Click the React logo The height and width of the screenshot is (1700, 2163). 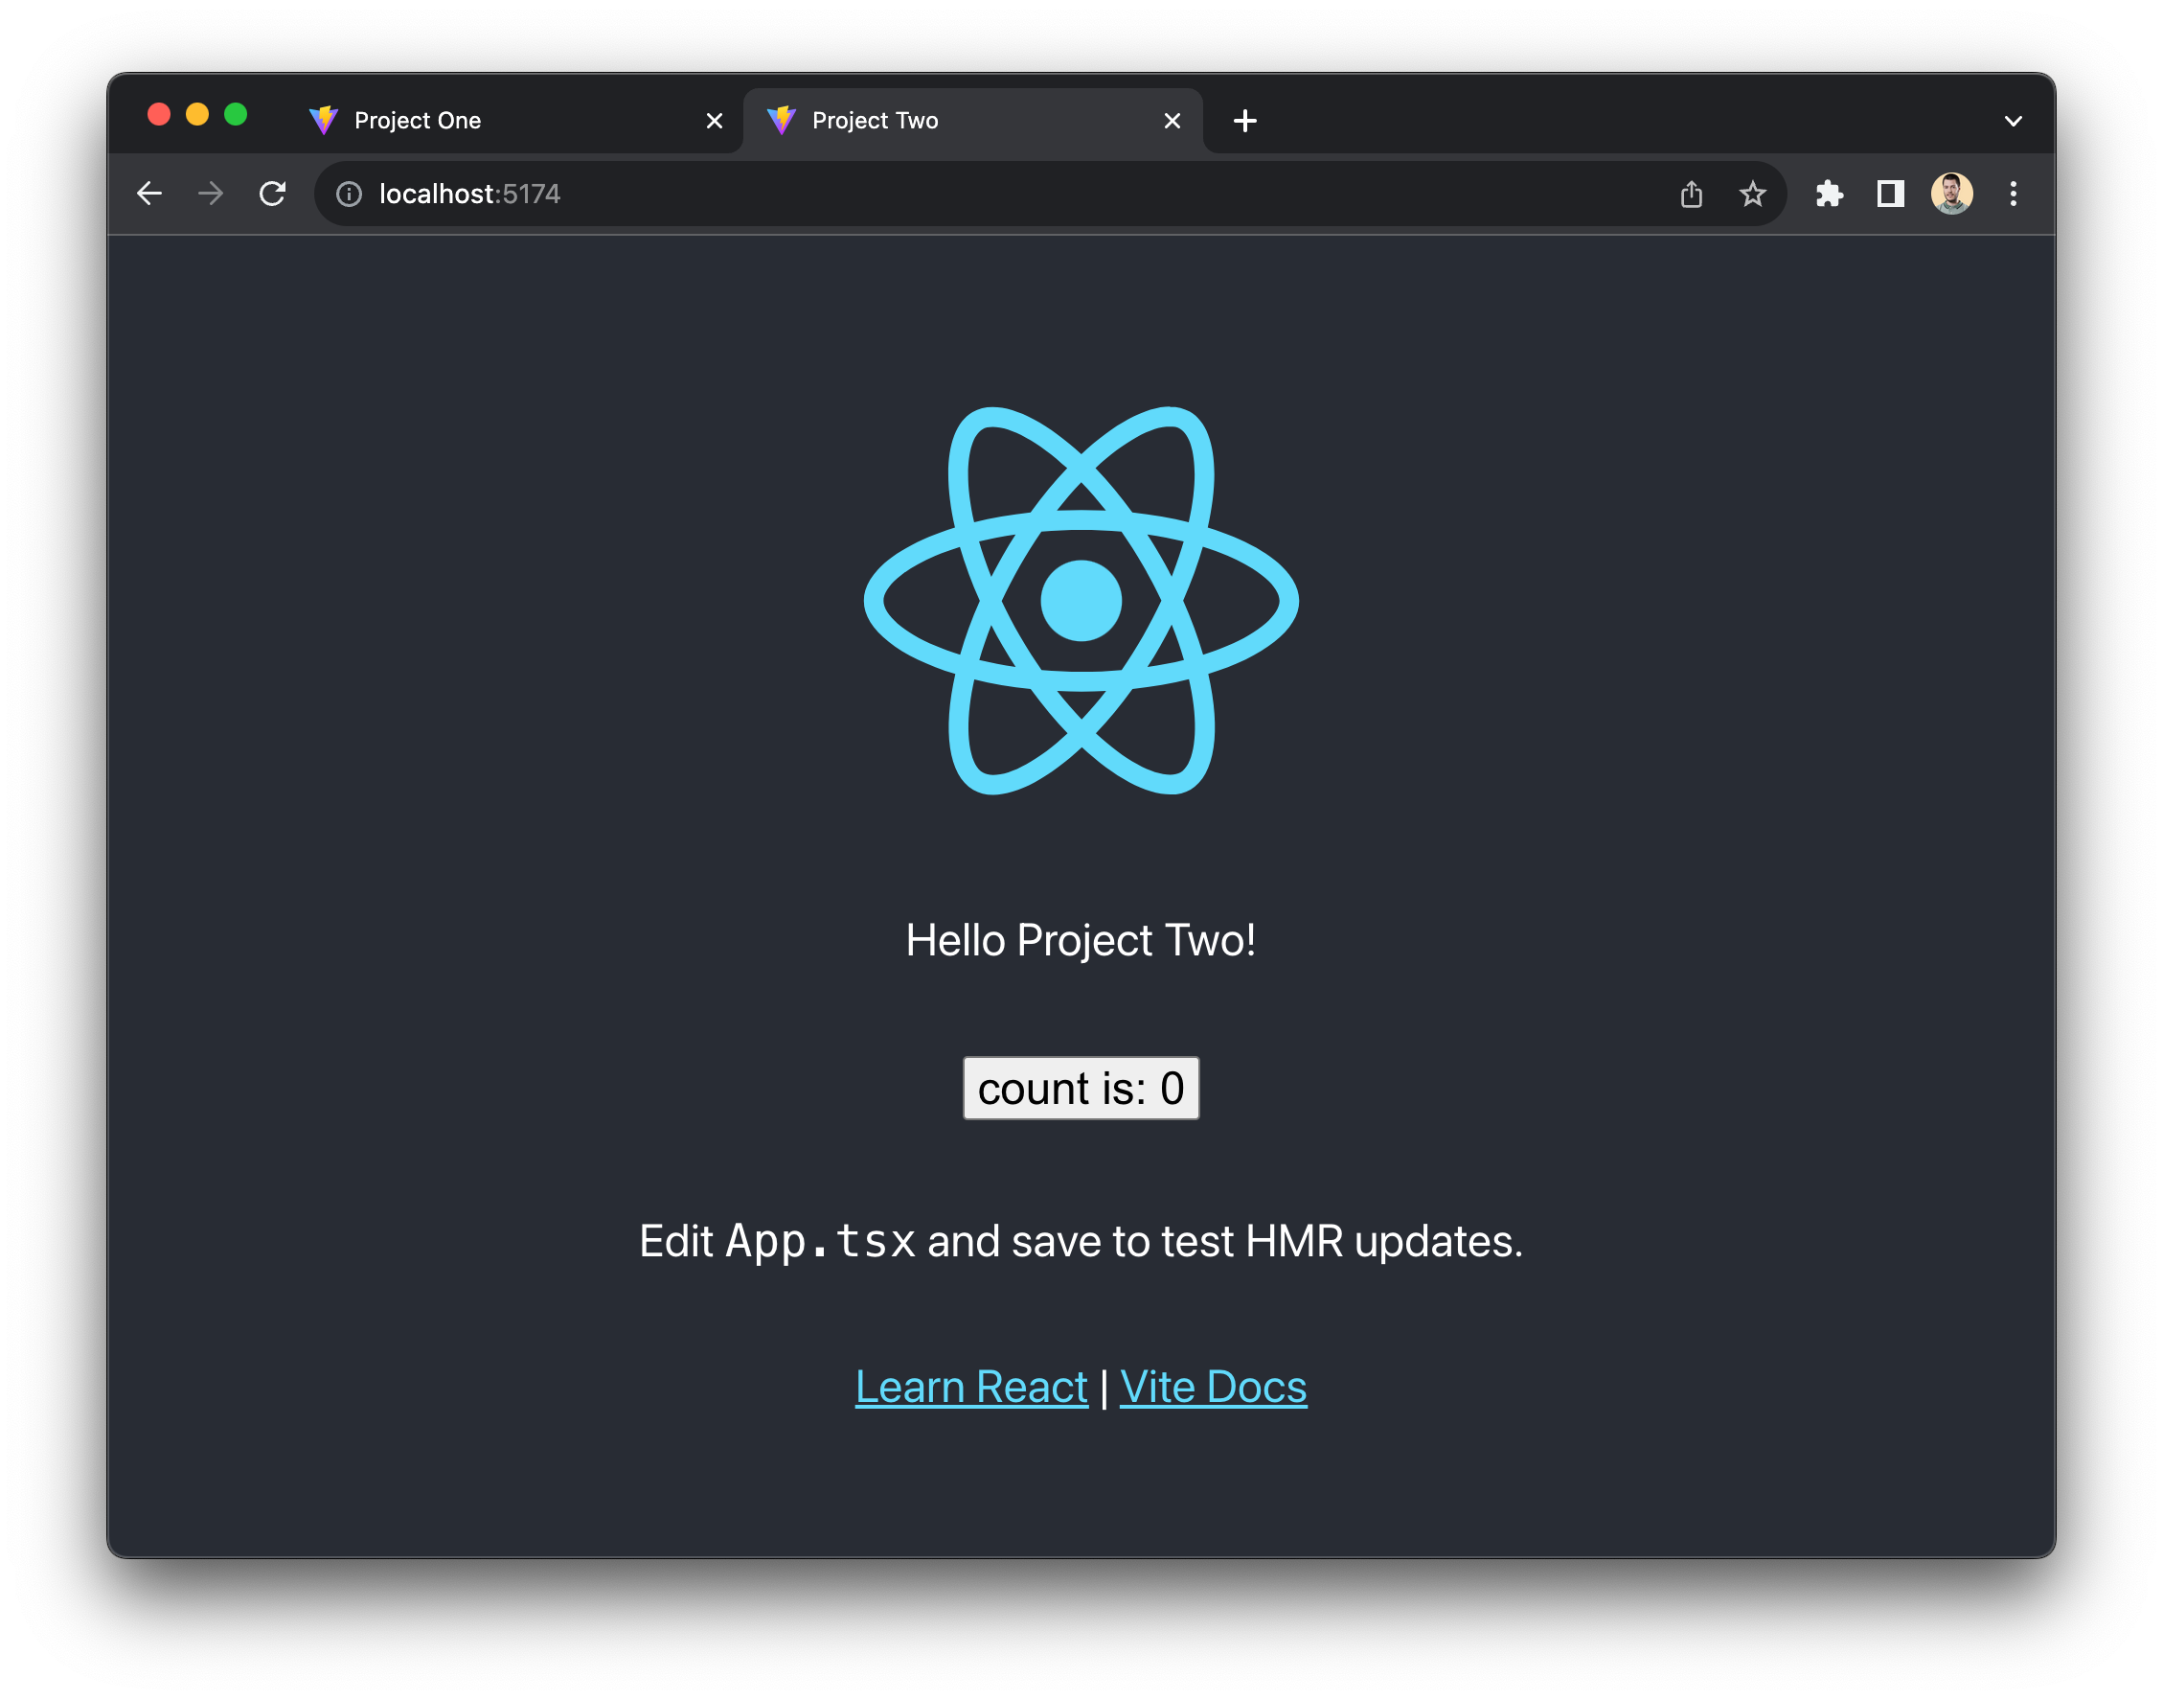(1081, 600)
